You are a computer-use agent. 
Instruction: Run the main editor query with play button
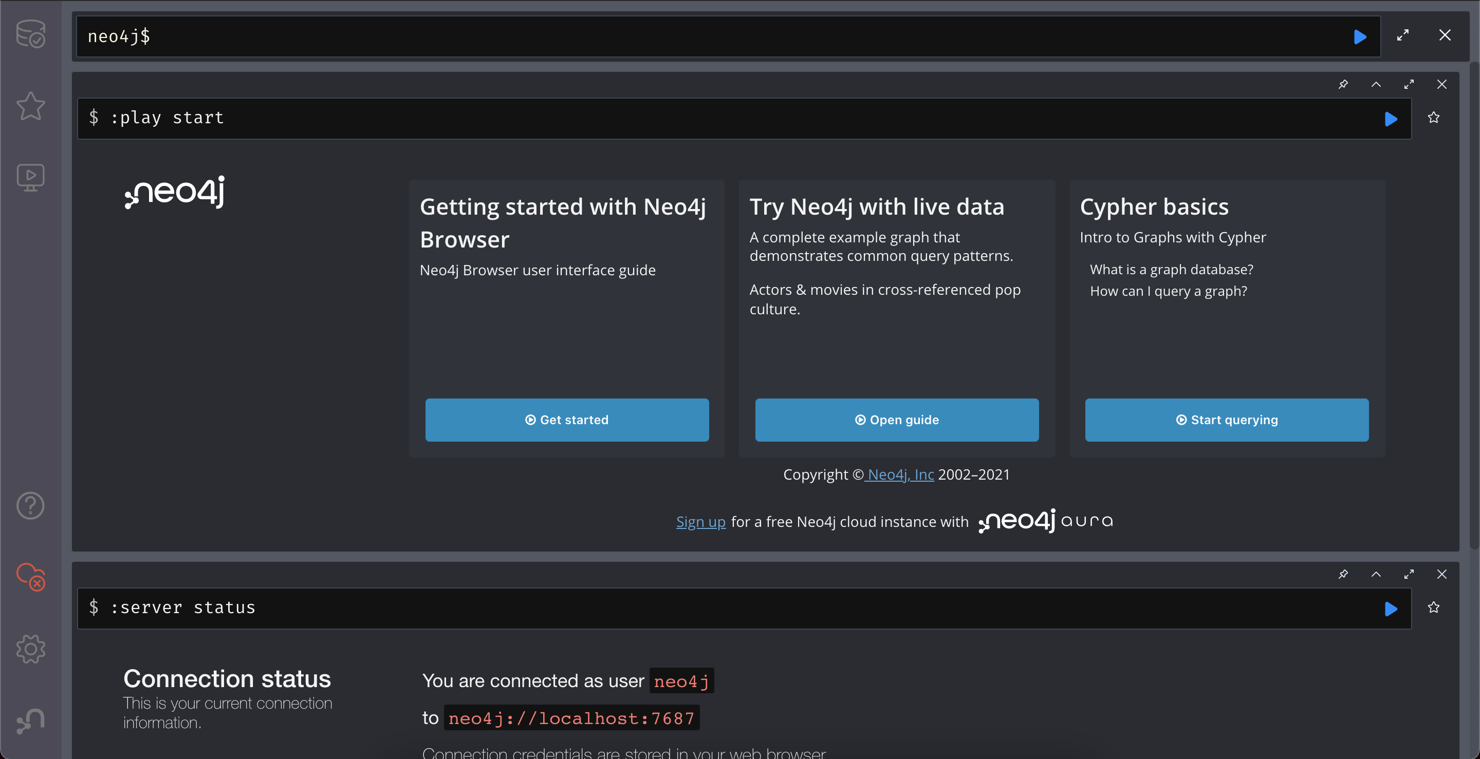1359,37
